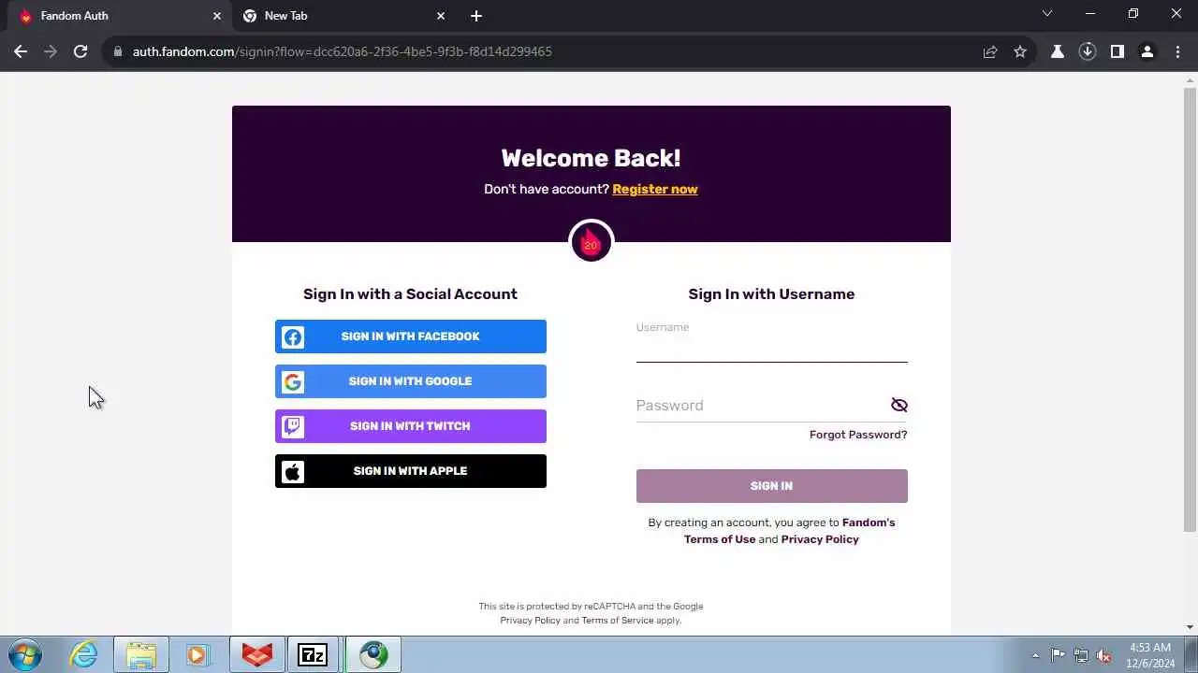Sign in with Apple button
Screen dimensions: 1198x673
pyautogui.click(x=410, y=471)
